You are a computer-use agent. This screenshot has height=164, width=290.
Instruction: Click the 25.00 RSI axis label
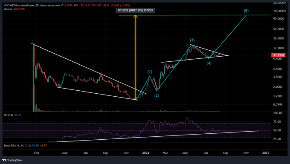click(278, 139)
